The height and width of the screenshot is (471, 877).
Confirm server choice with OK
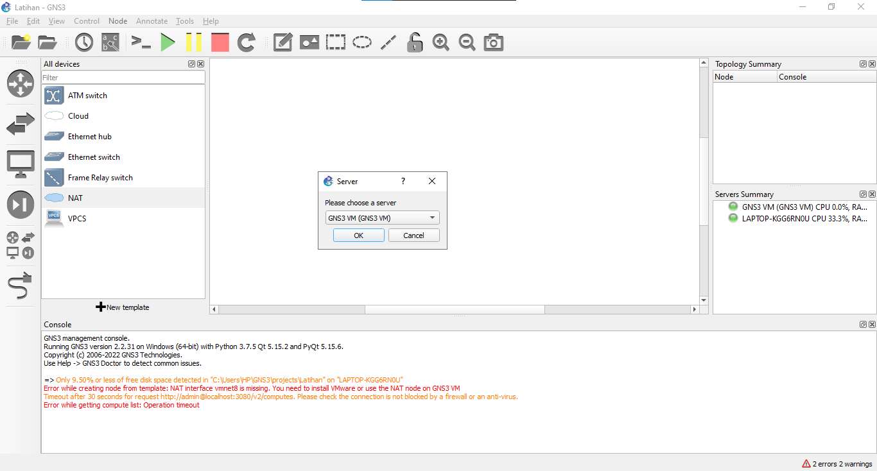coord(358,235)
